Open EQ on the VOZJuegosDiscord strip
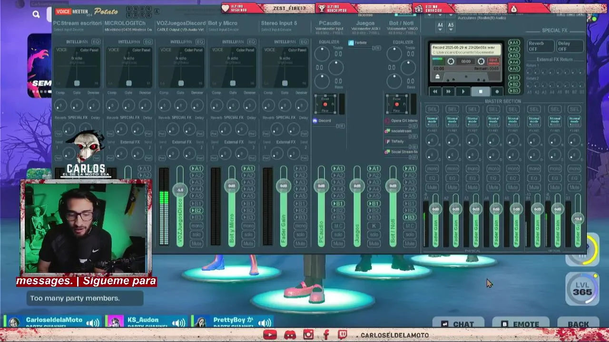Image resolution: width=609 pixels, height=342 pixels. [200, 42]
